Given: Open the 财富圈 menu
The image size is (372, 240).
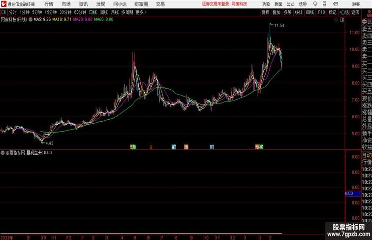Looking at the screenshot, I should [x=141, y=4].
